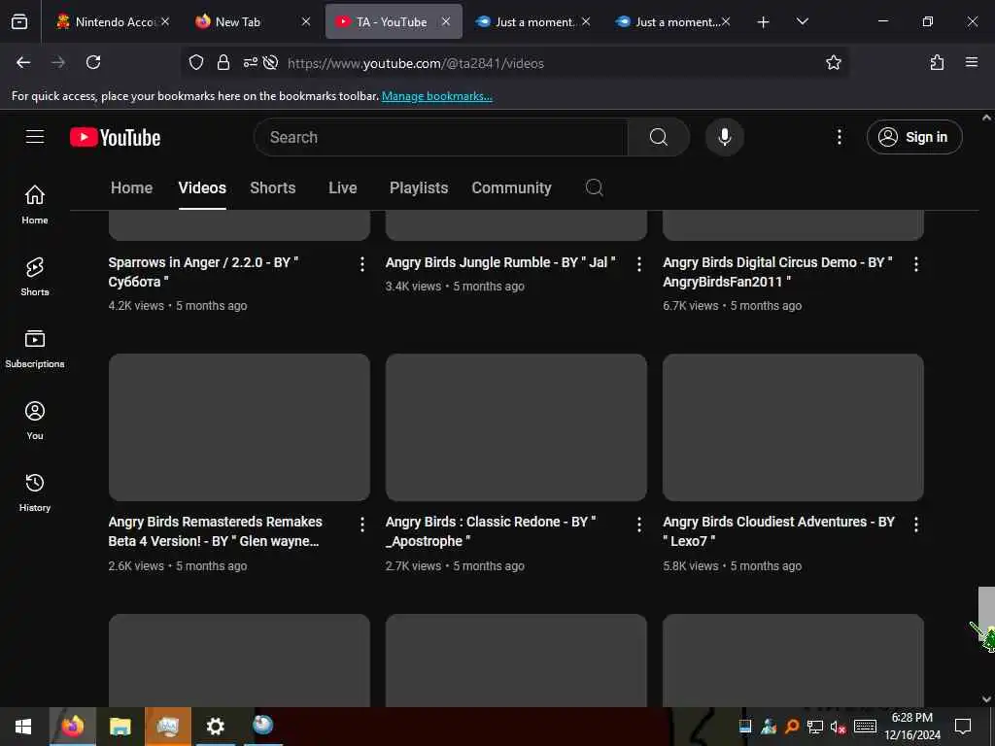Select channel Live tab
Screen dimensions: 995x746
click(343, 187)
